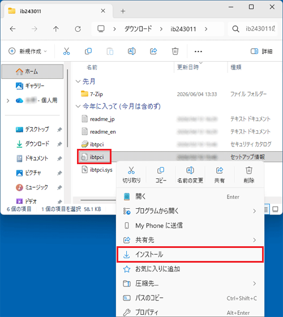Click the Cut scissors icon in toolbar
283x317 pixels.
point(66,52)
